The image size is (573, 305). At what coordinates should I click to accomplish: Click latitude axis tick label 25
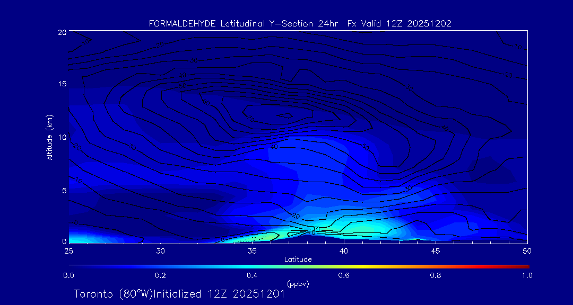coord(68,251)
